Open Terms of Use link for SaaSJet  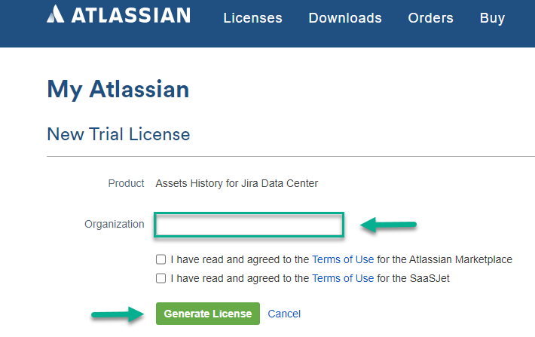tap(343, 278)
